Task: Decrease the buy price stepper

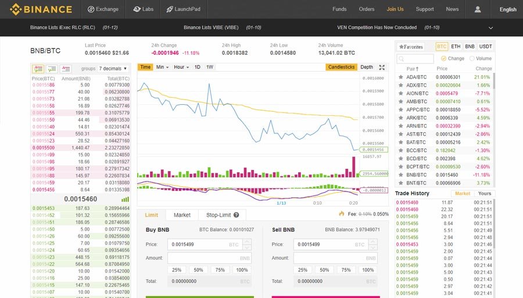Action: click(247, 247)
